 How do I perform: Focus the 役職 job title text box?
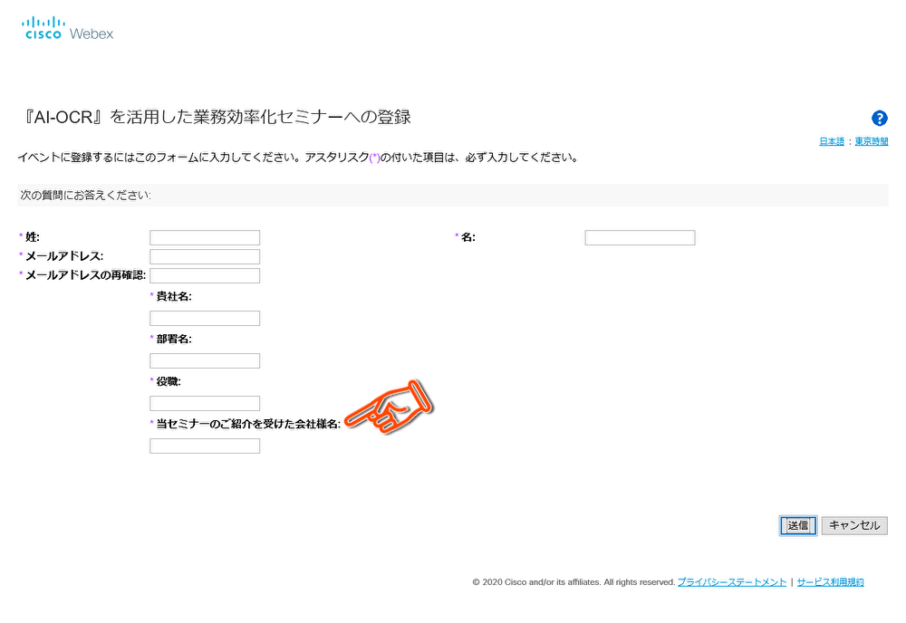[x=205, y=404]
